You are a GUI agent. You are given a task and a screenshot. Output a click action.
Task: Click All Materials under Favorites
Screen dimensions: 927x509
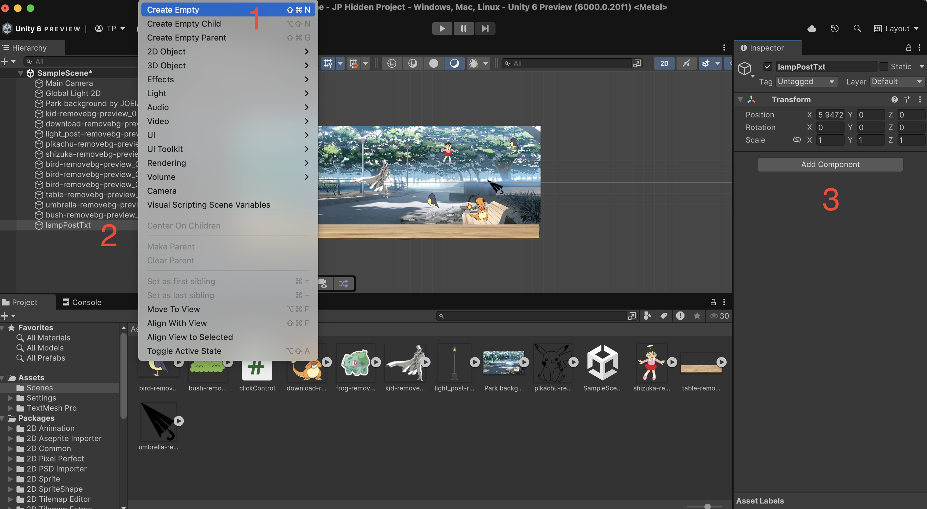pos(48,338)
